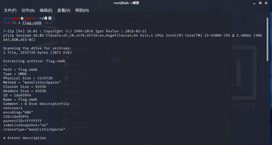This screenshot has height=145, width=272.
Task: Click 'Extracting archive: flag.vmdk' line
Action: (x=34, y=61)
